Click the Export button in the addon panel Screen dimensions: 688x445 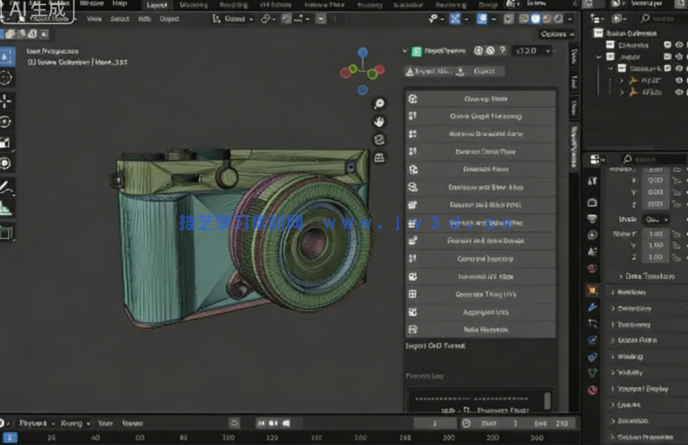pyautogui.click(x=485, y=71)
